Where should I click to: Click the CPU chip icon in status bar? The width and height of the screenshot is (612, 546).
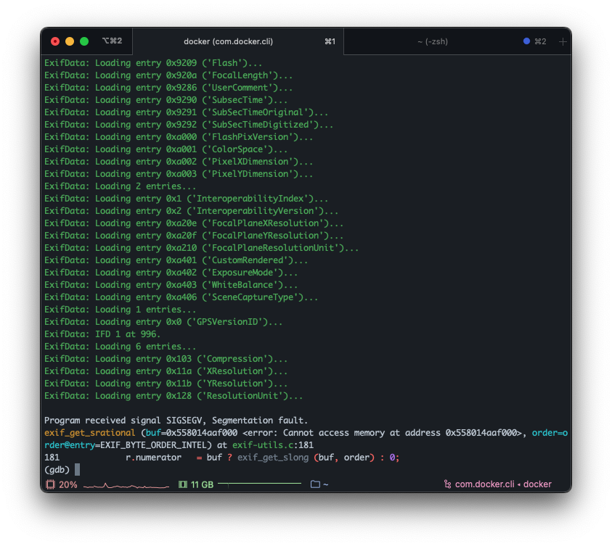click(x=50, y=484)
